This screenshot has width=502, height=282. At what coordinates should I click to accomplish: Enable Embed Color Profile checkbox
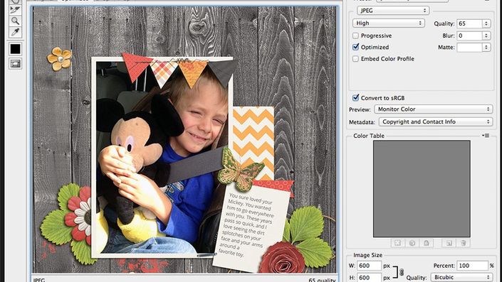pyautogui.click(x=355, y=59)
